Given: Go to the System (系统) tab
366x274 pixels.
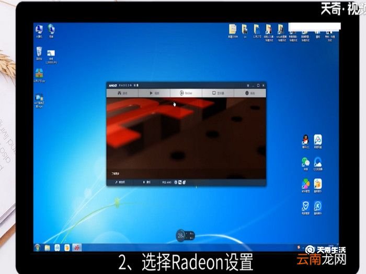Looking at the screenshot, I should 250,93.
